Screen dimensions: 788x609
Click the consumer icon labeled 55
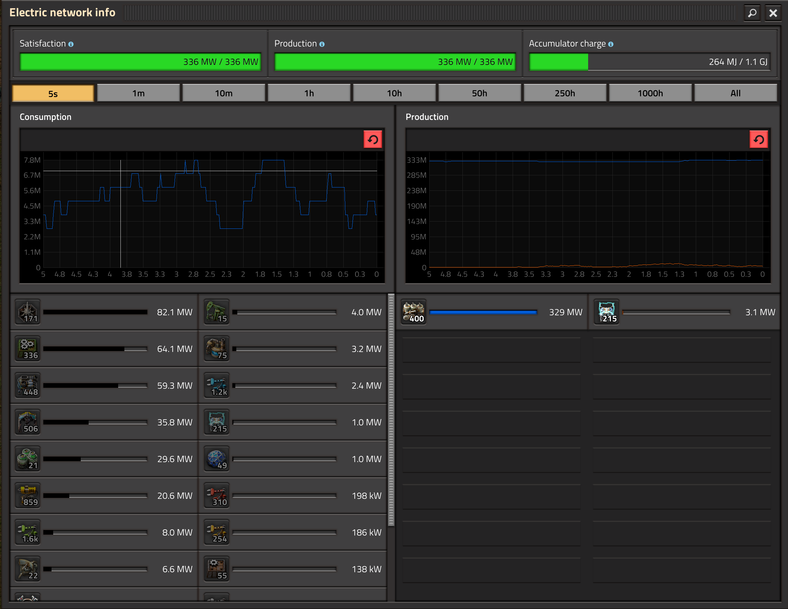[x=217, y=569]
